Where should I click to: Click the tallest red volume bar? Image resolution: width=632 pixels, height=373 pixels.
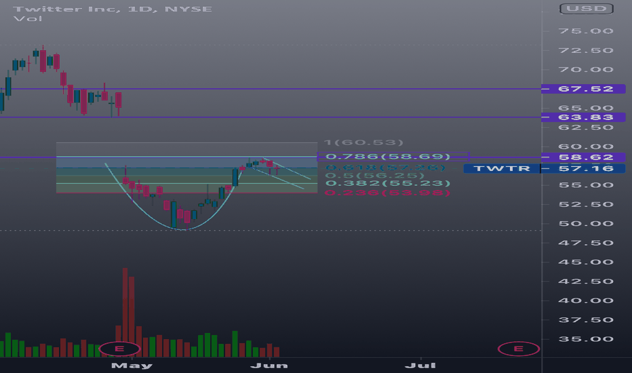(125, 312)
